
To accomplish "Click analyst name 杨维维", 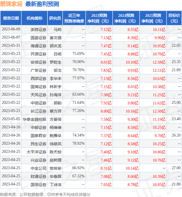I will point(56,128).
